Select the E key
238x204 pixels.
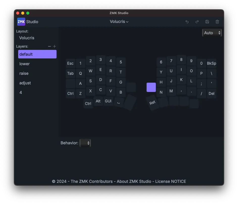point(100,70)
